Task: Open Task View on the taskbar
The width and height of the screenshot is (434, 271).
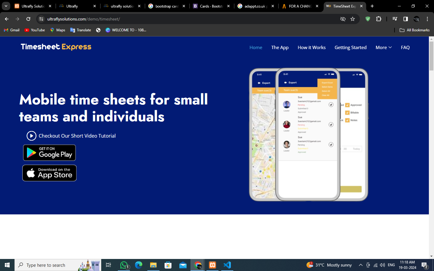Action: [108, 265]
